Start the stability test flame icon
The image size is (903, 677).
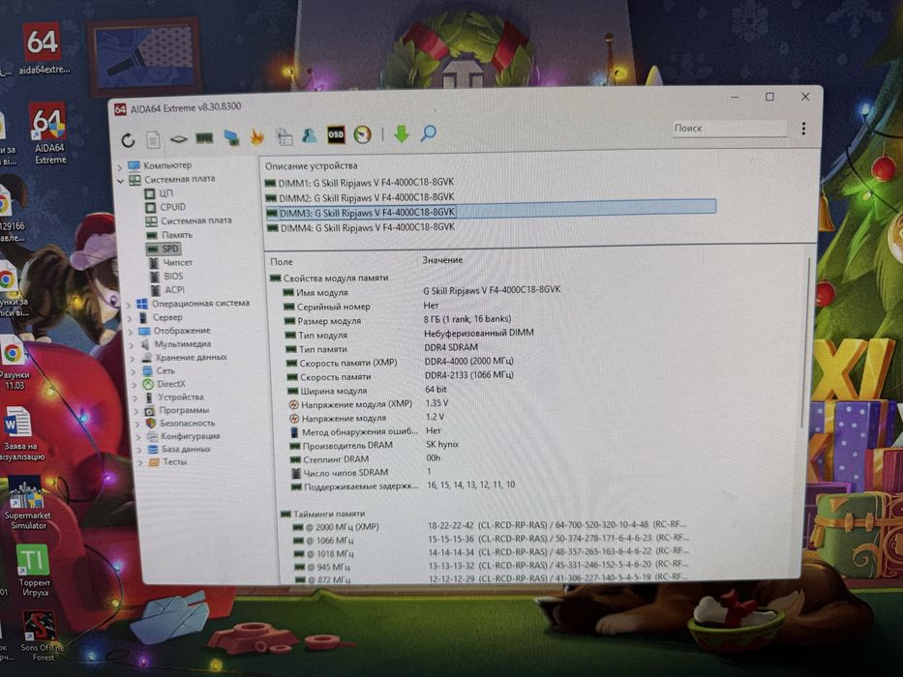[x=257, y=137]
